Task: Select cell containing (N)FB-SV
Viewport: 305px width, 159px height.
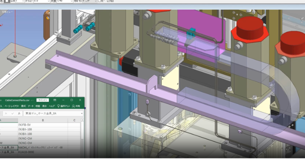Action: coord(43,125)
